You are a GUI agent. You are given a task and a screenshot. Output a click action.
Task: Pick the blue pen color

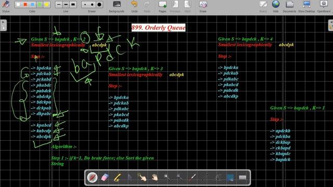pos(32,5)
